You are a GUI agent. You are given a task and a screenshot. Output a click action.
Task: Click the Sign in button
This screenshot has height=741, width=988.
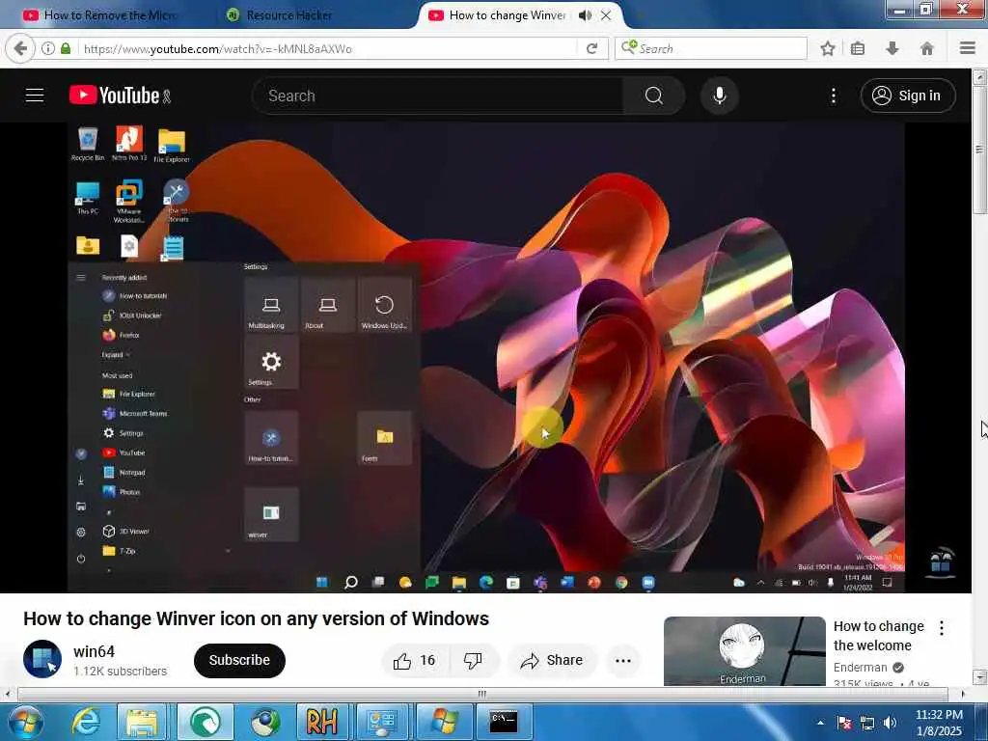point(907,96)
